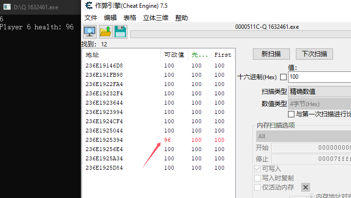Toggle the 十六进制(Hex) checkbox

point(284,77)
